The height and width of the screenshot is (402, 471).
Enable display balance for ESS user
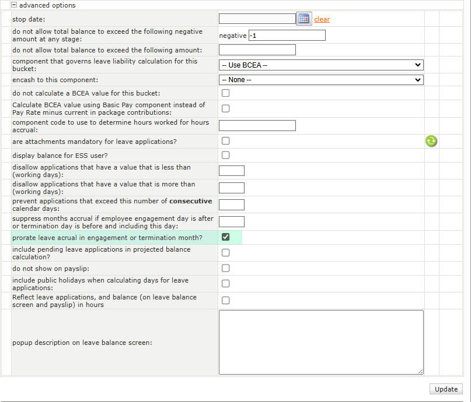pos(226,155)
